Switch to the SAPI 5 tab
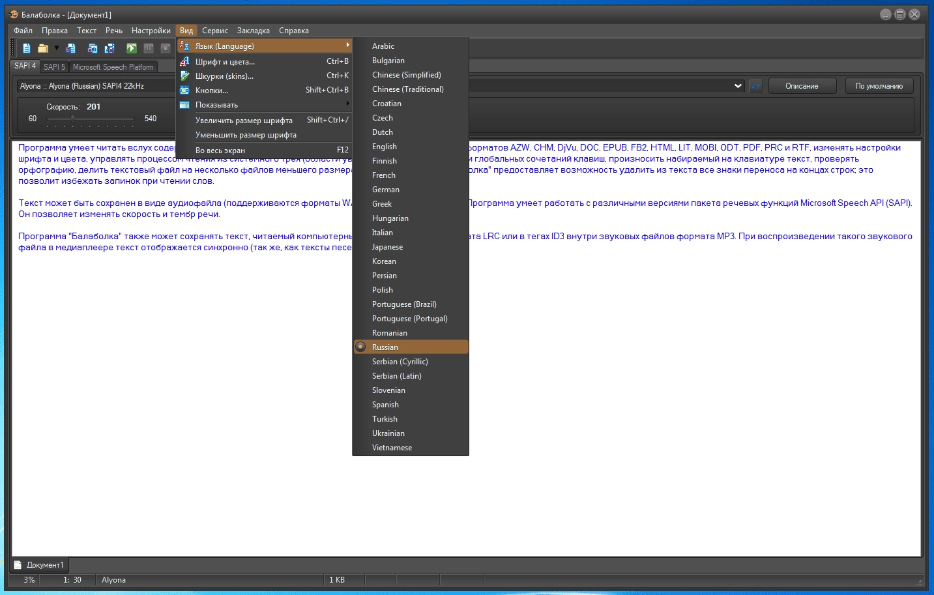The image size is (934, 595). point(54,67)
